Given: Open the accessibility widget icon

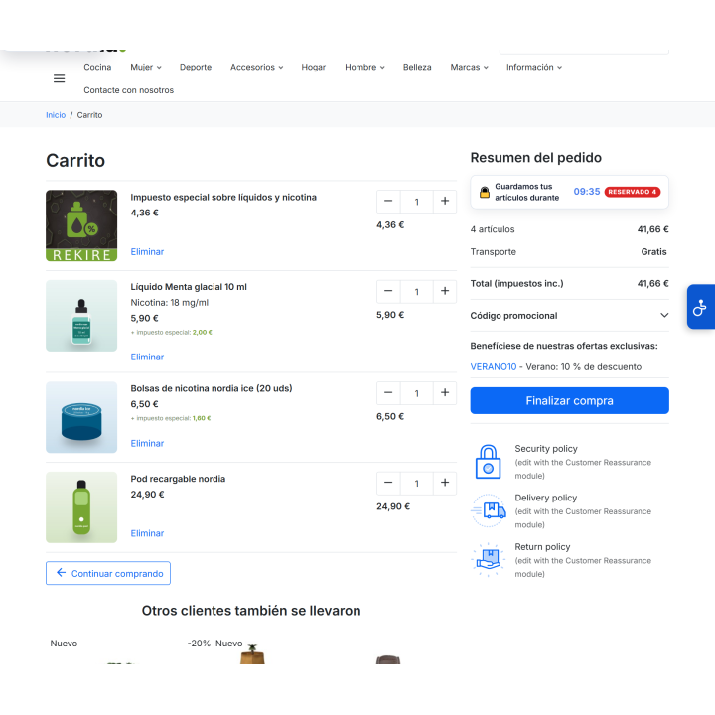Looking at the screenshot, I should [700, 307].
